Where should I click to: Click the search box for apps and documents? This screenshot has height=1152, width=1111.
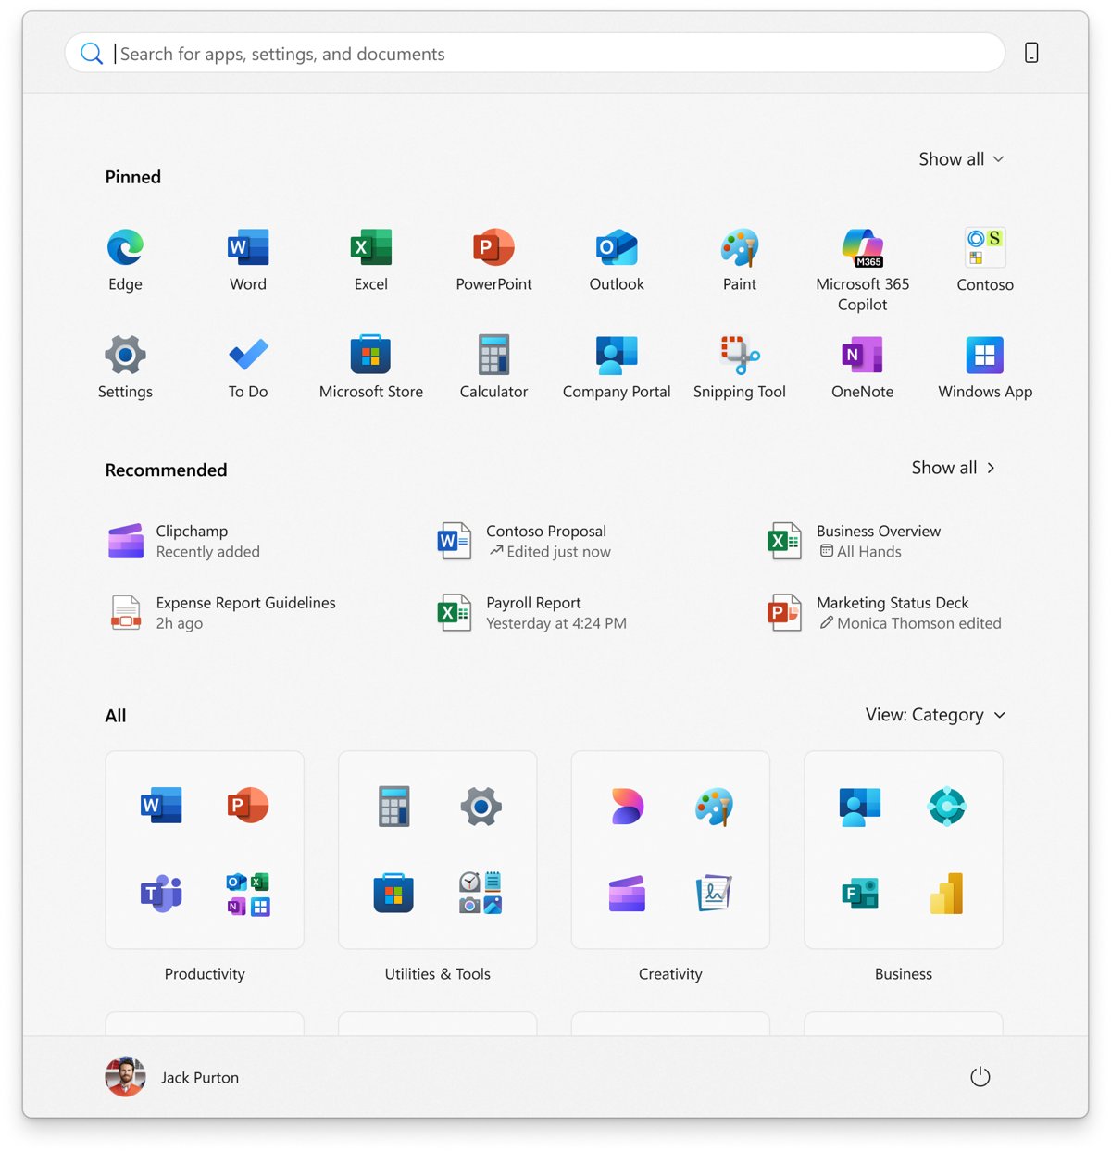pos(535,54)
